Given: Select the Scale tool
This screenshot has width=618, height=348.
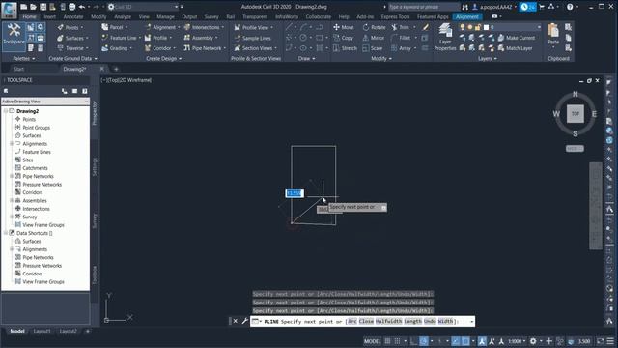Looking at the screenshot, I should [373, 48].
